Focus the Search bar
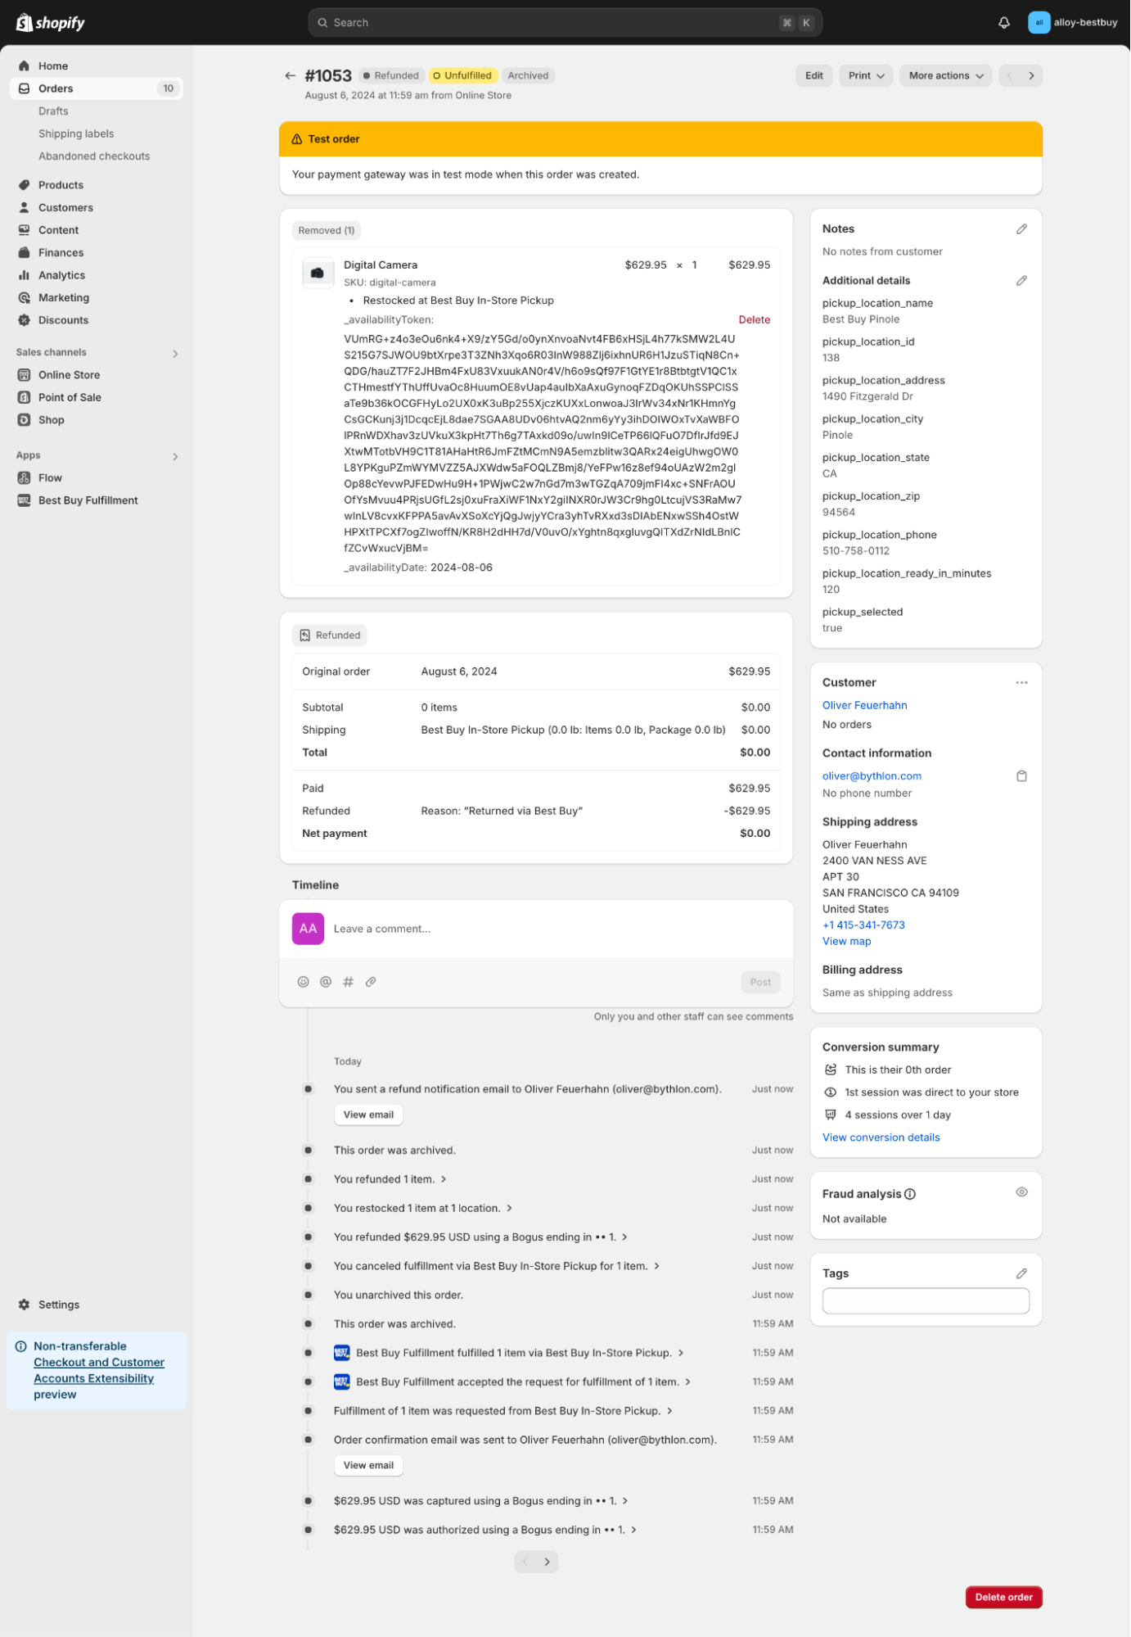Image resolution: width=1131 pixels, height=1637 pixels. coord(565,22)
